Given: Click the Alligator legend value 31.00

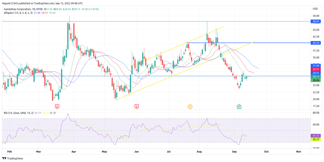Looking at the screenshot, I should point(37,13).
